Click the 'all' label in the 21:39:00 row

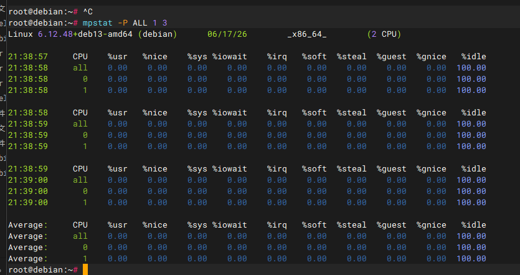coord(80,180)
